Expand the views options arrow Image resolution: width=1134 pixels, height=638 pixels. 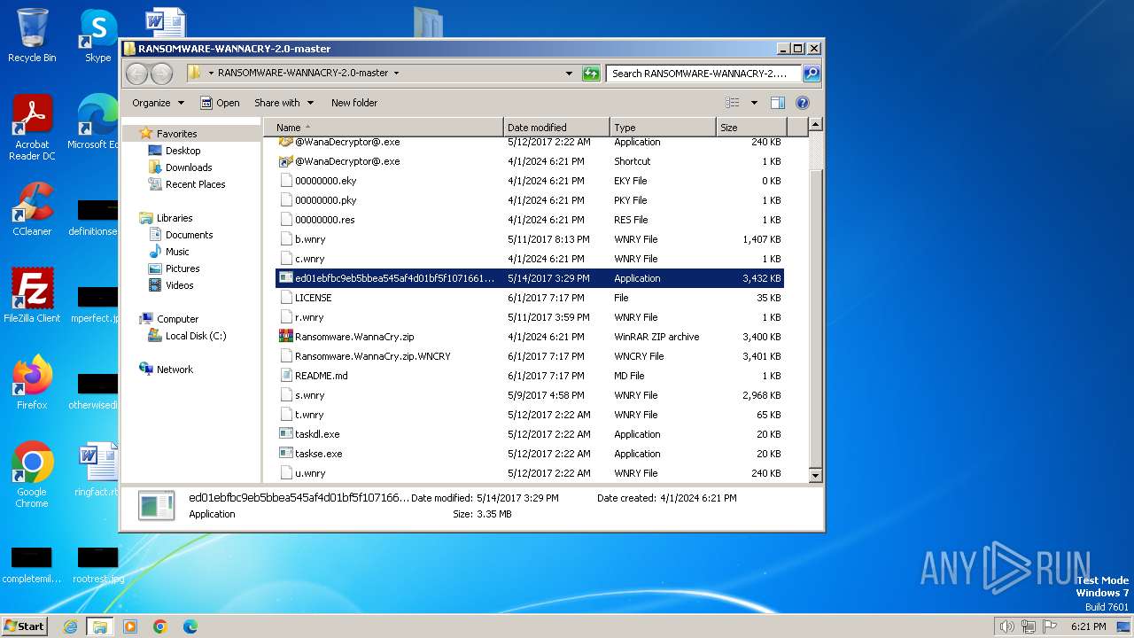click(x=754, y=103)
